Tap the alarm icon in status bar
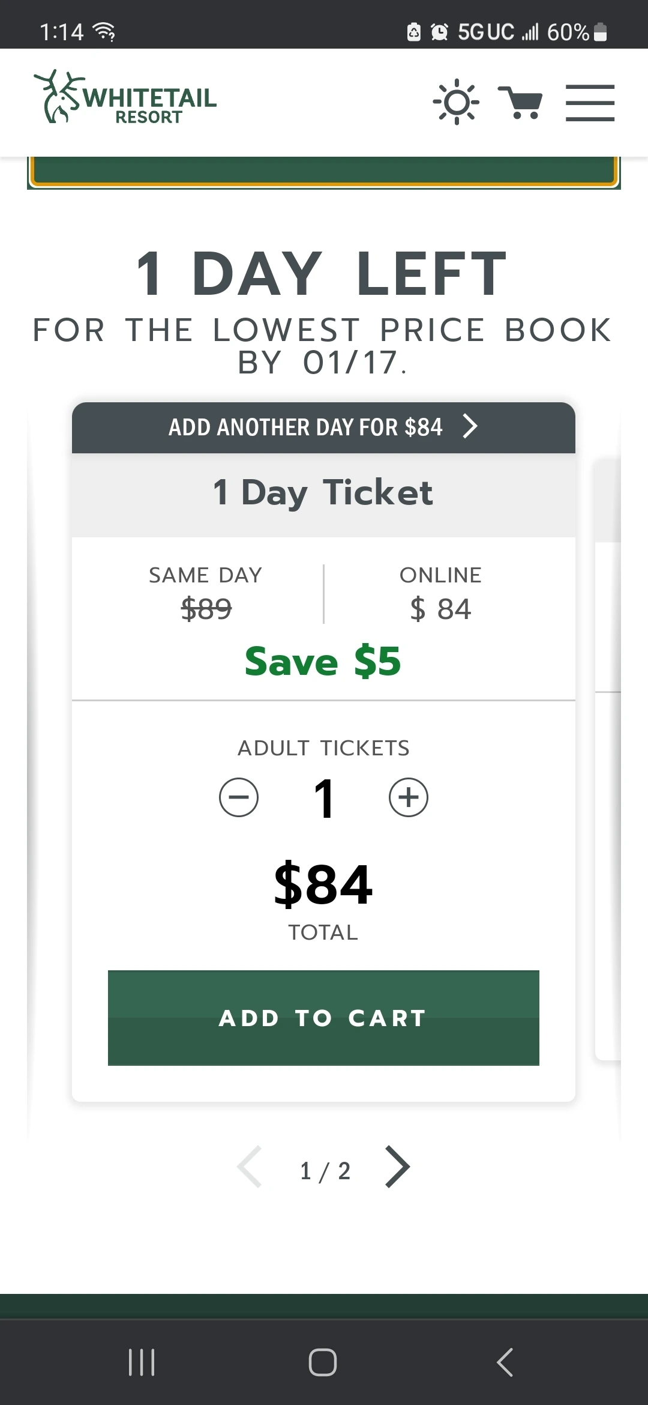This screenshot has height=1405, width=648. tap(440, 32)
